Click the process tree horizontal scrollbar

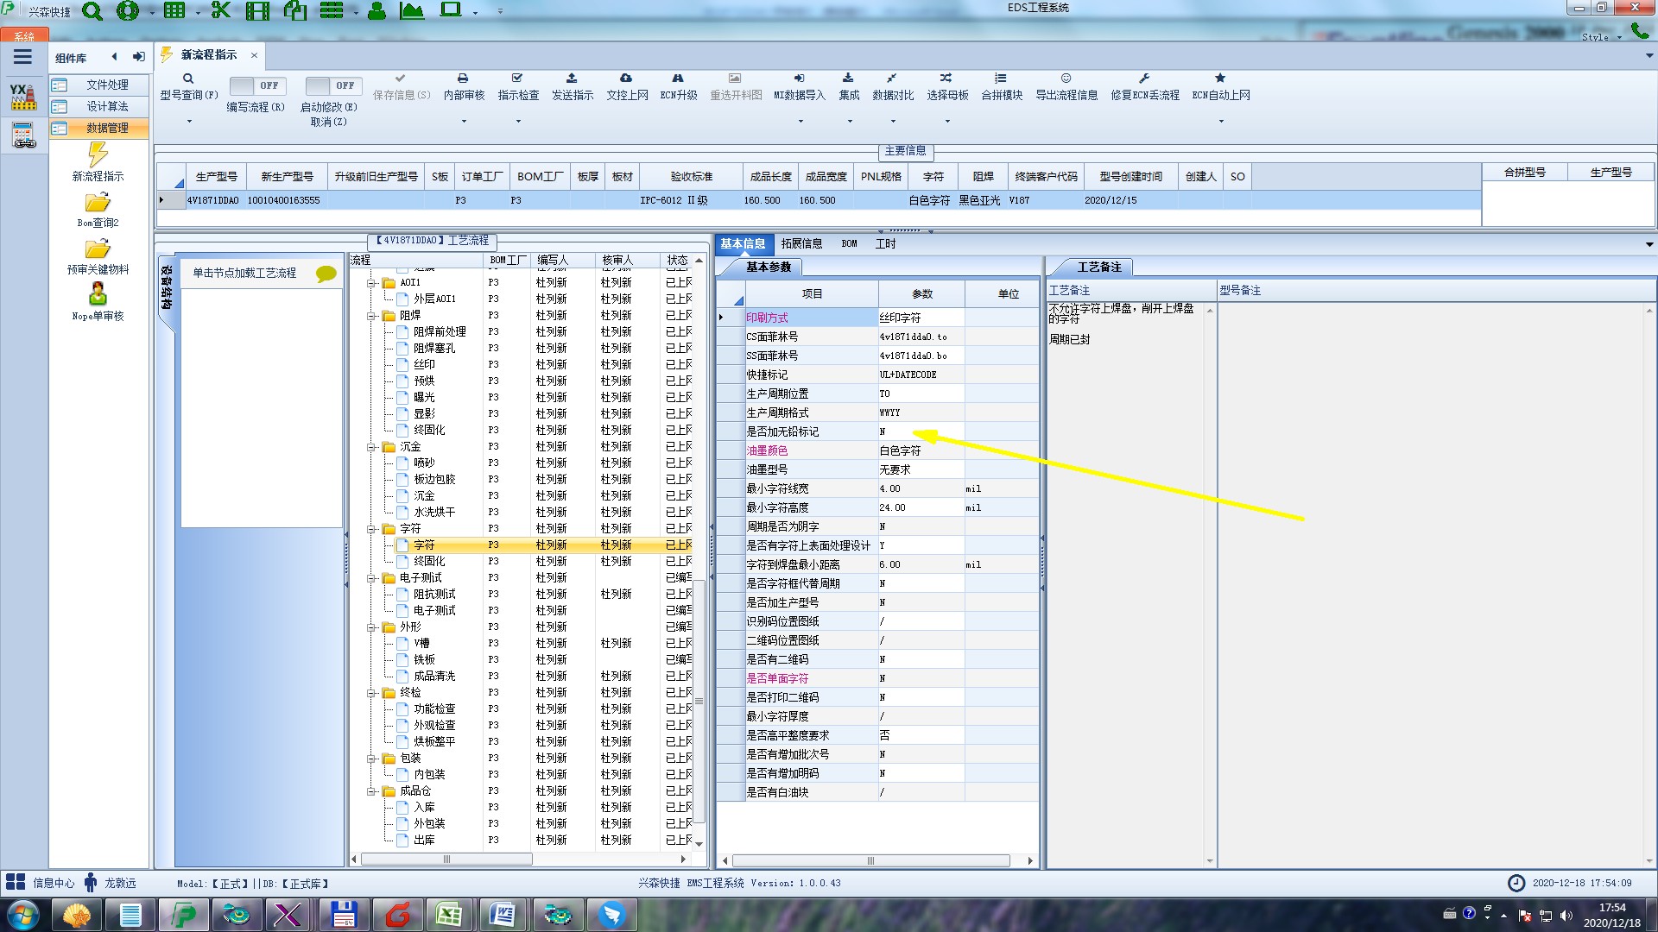(446, 860)
